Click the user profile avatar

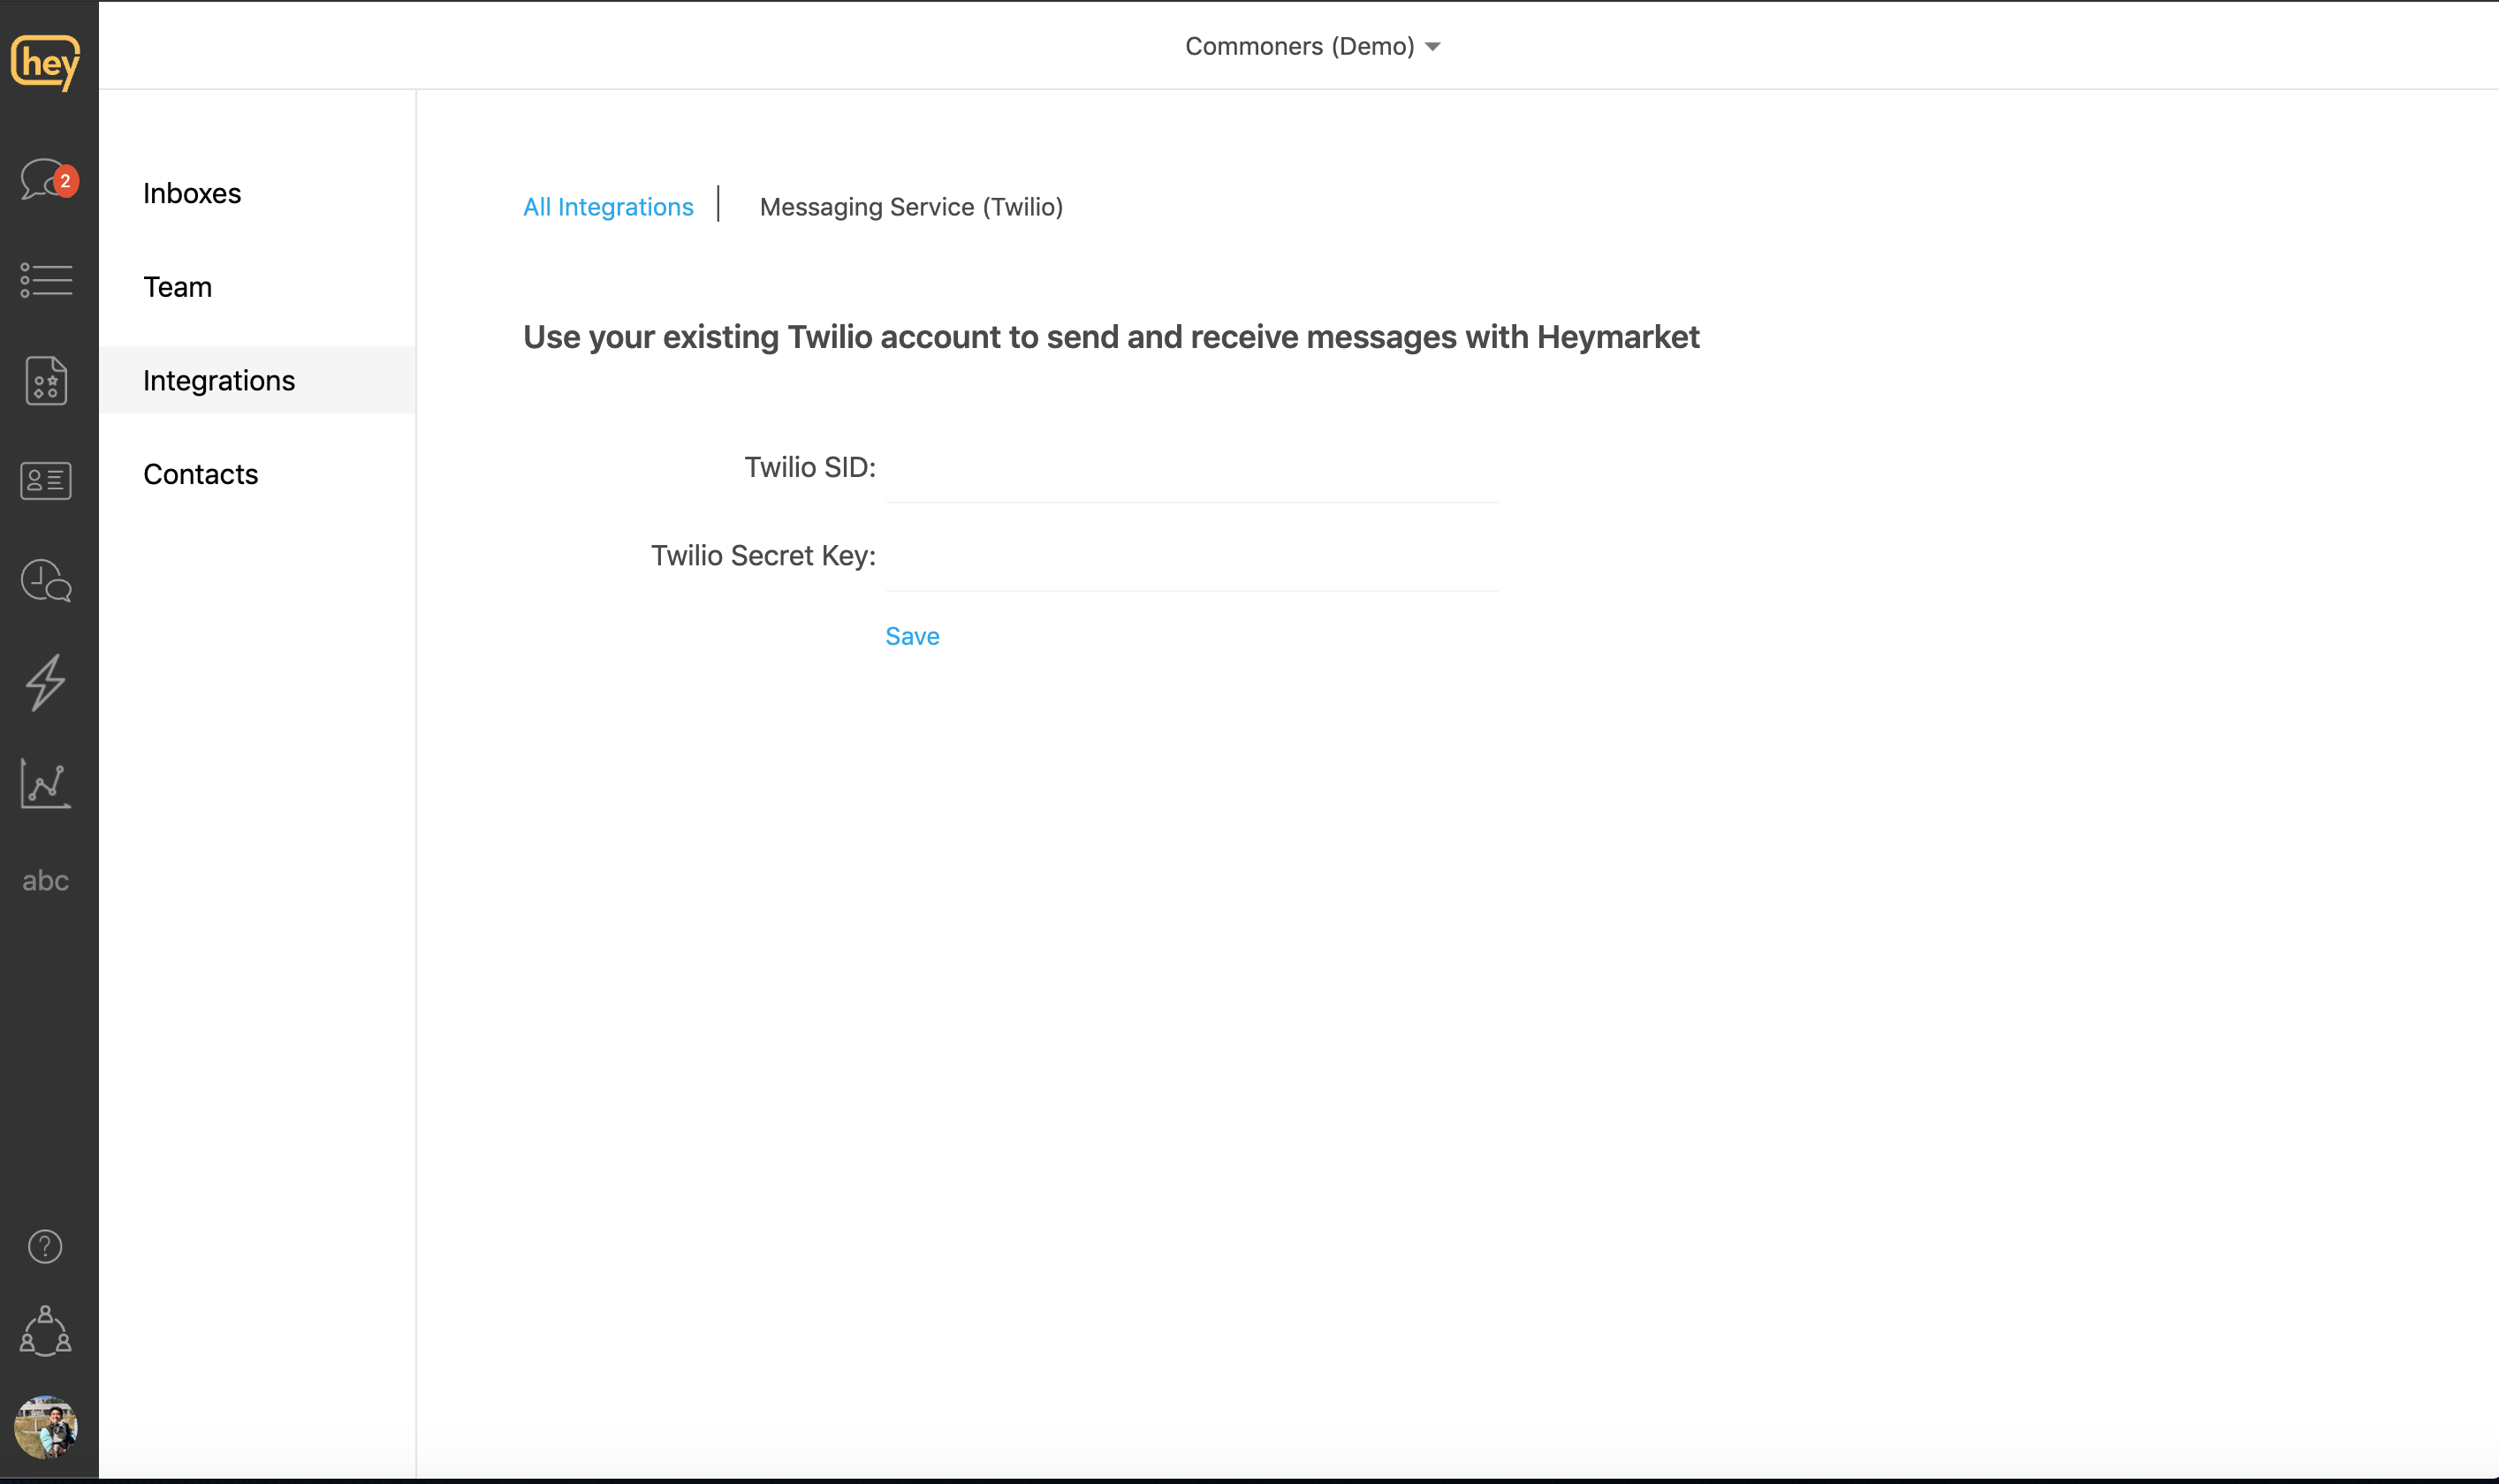click(46, 1427)
